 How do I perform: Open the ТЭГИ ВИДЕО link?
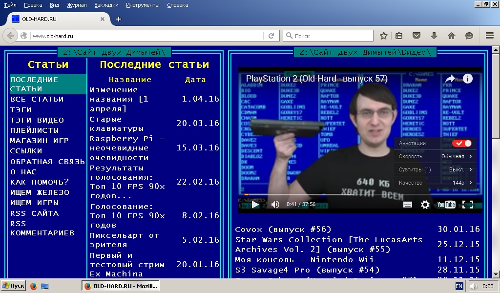pyautogui.click(x=37, y=120)
